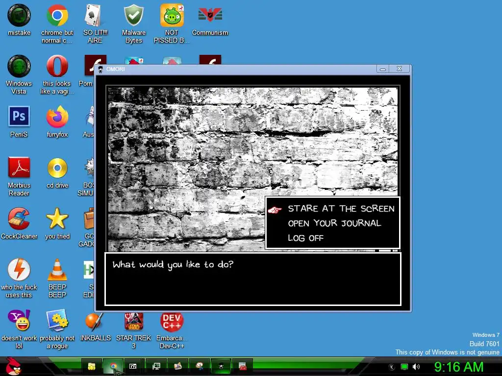Launch the red Opera browser icon
This screenshot has width=502, height=376.
(x=57, y=66)
